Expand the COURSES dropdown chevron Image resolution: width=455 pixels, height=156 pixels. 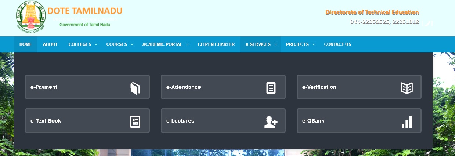coord(132,44)
